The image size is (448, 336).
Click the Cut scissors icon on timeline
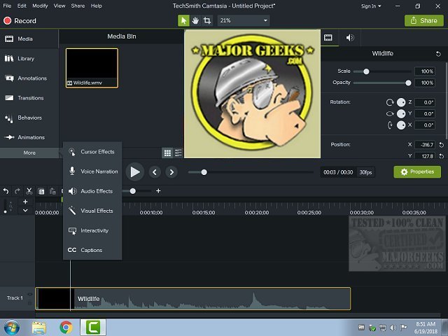coord(29,191)
